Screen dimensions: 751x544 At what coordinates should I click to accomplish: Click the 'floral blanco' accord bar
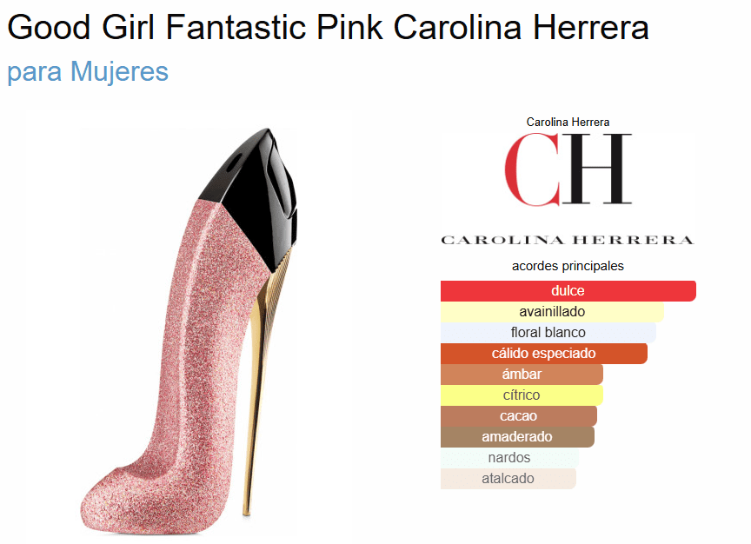pyautogui.click(x=548, y=332)
